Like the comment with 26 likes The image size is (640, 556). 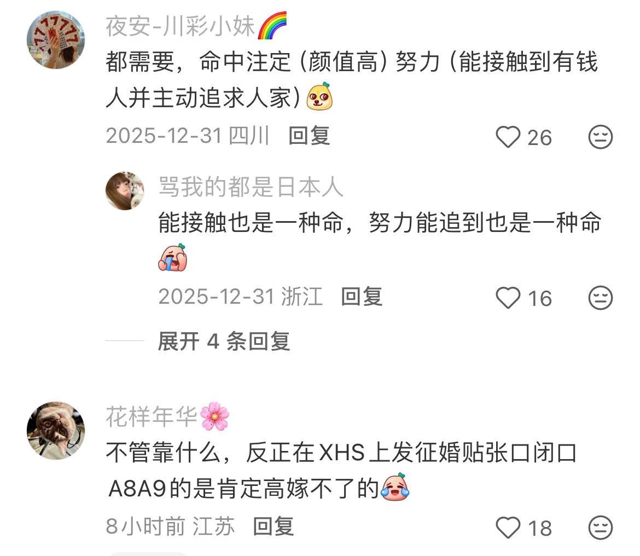508,137
